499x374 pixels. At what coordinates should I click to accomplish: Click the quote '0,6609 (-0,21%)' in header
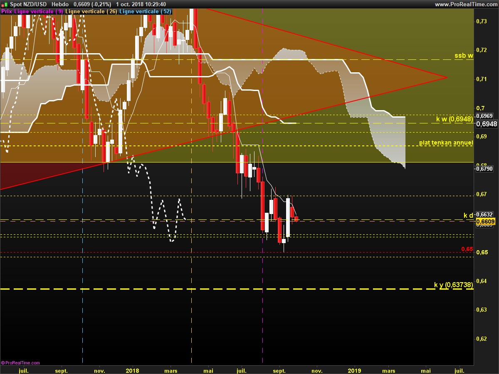[92, 4]
